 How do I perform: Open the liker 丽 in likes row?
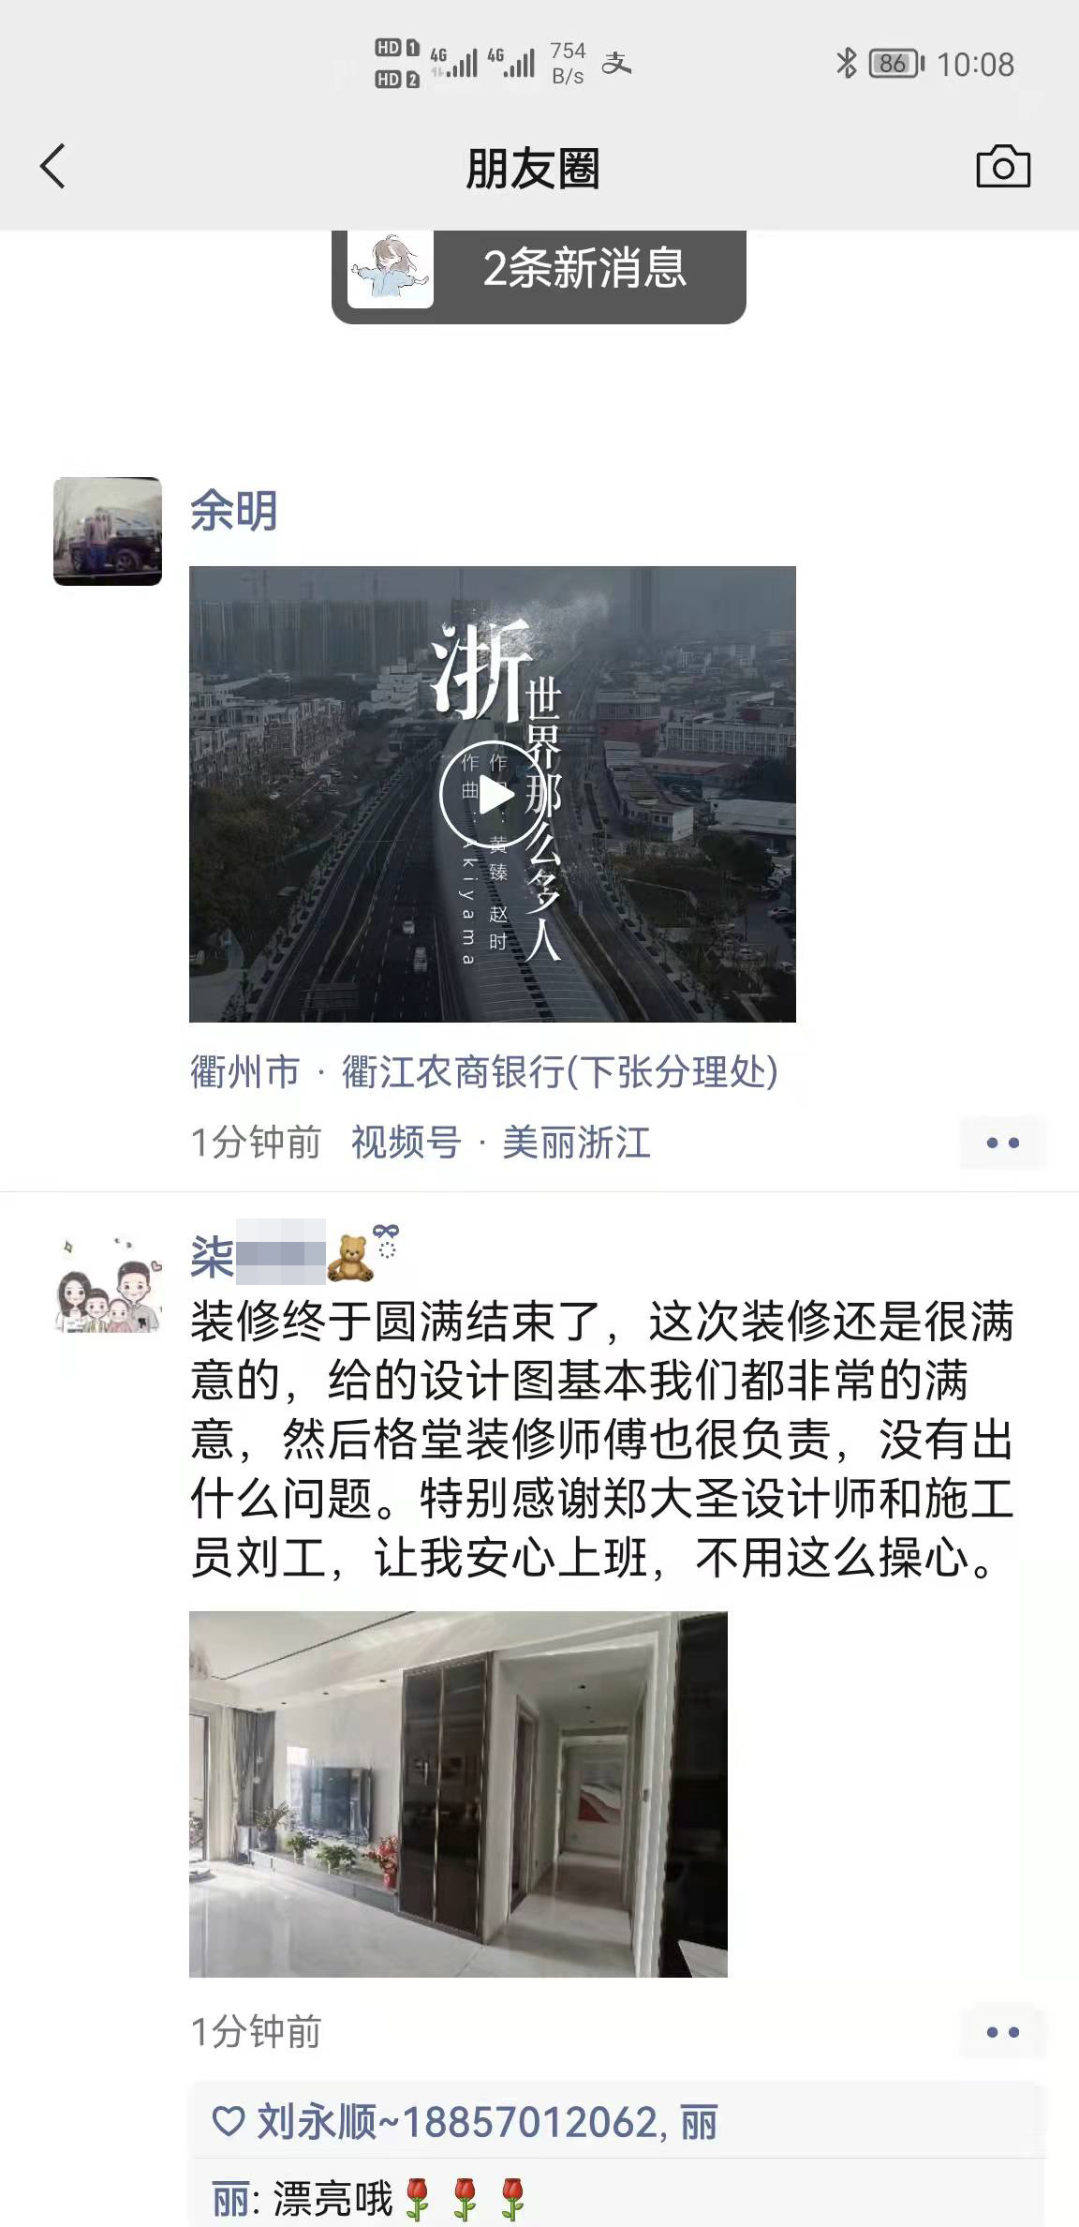click(x=699, y=2122)
